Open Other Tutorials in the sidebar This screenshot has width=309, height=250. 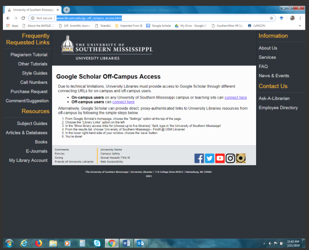(x=33, y=64)
